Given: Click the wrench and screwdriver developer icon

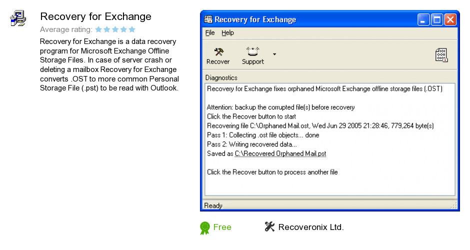Looking at the screenshot, I should [269, 226].
